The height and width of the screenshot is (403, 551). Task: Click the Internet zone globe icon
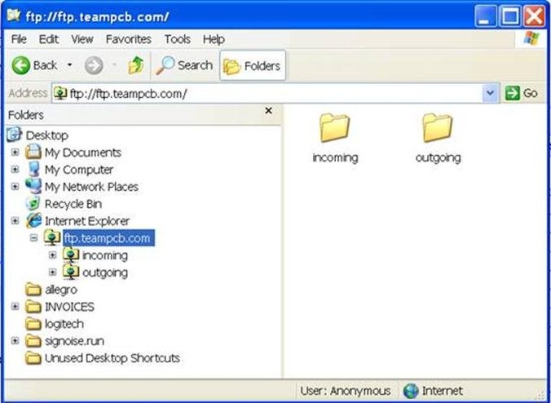click(411, 391)
